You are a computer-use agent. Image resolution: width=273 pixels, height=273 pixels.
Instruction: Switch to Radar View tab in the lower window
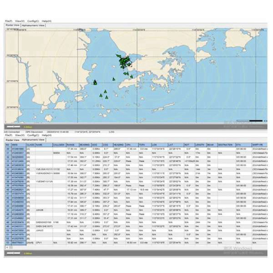tap(12, 140)
